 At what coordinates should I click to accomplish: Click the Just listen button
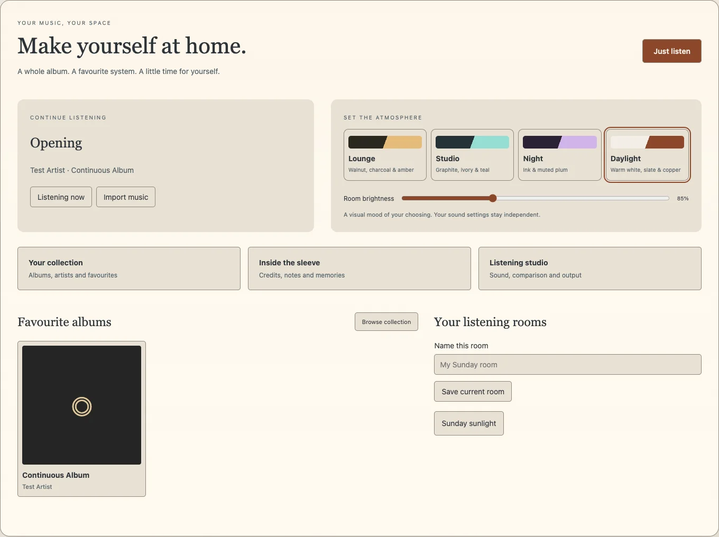(671, 51)
